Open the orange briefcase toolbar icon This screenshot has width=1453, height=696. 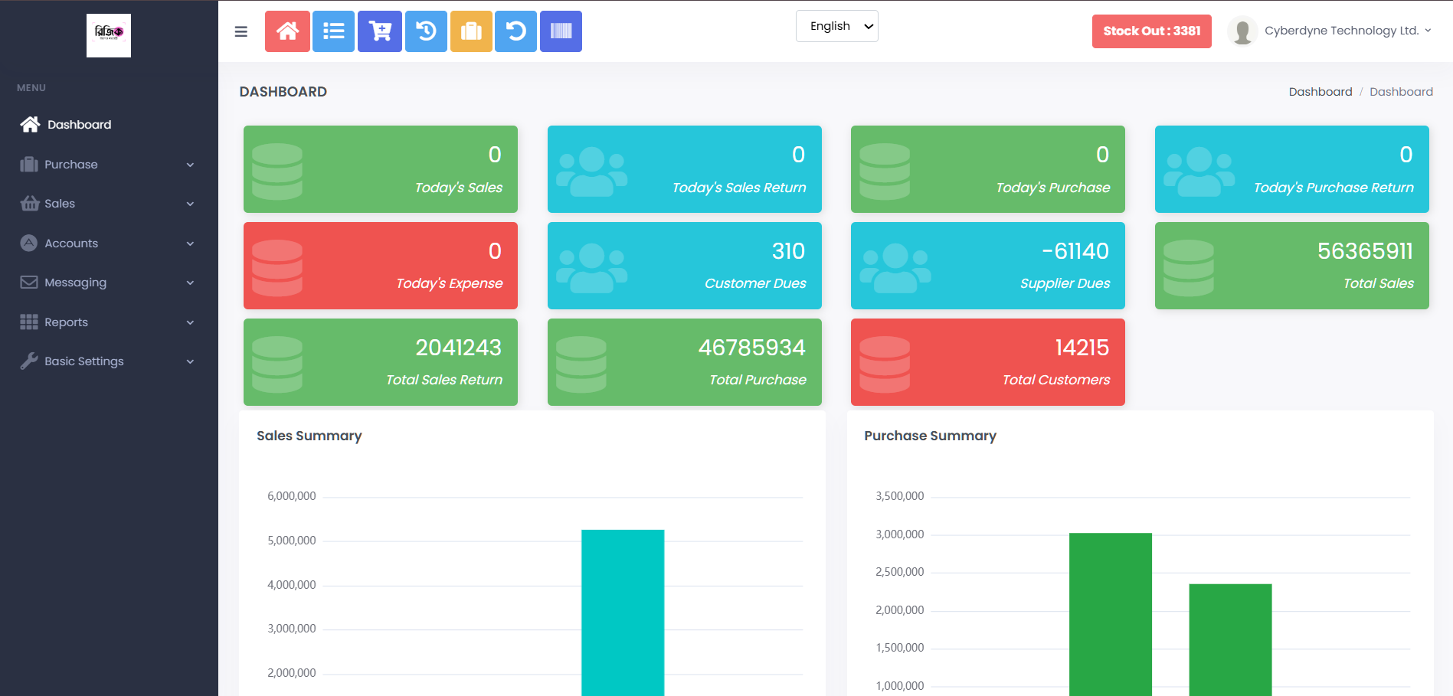(x=471, y=31)
